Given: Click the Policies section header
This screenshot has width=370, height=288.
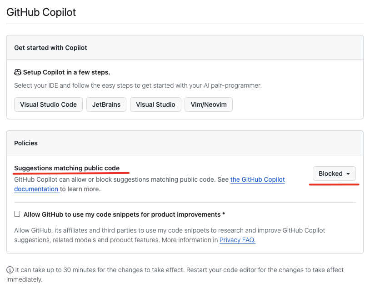Looking at the screenshot, I should (26, 143).
